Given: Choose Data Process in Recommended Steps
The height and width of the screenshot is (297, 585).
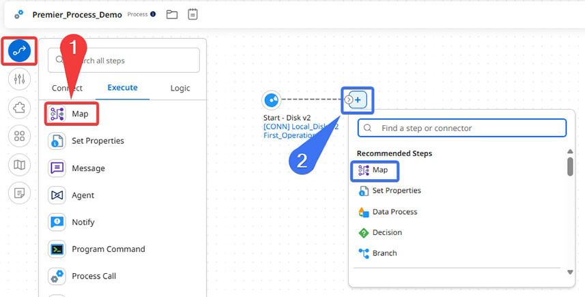Looking at the screenshot, I should click(394, 212).
